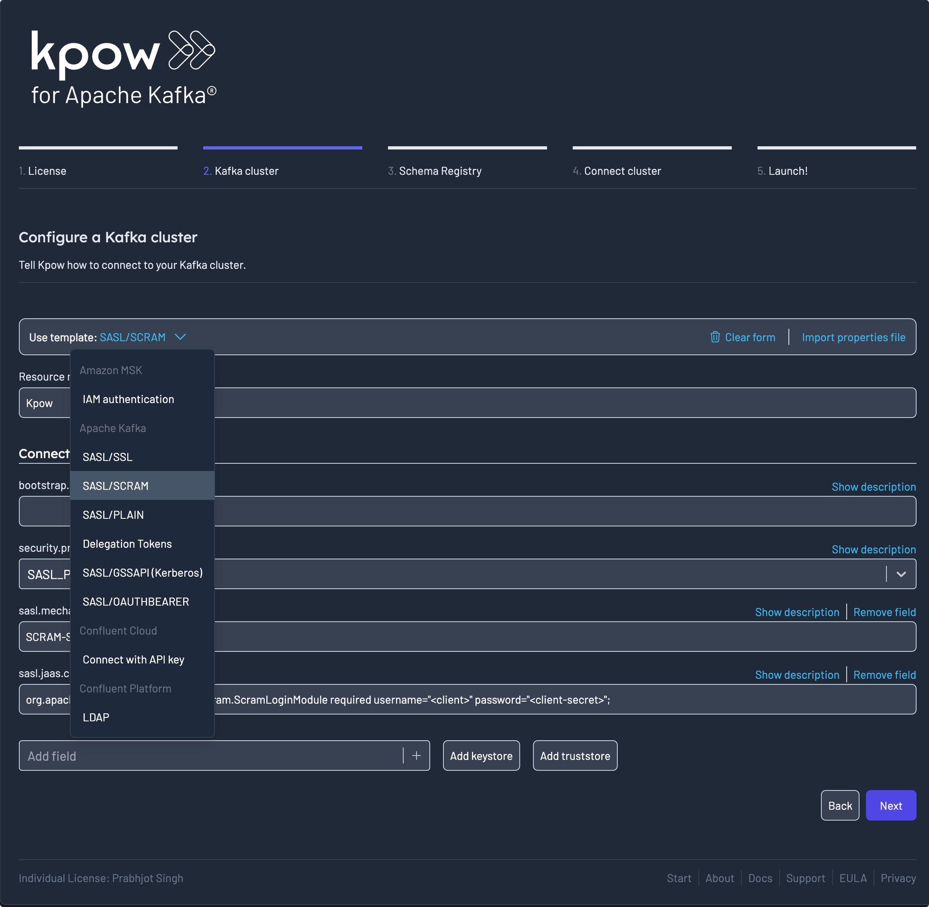Select the SASL/SSL template option
929x907 pixels.
pyautogui.click(x=107, y=457)
